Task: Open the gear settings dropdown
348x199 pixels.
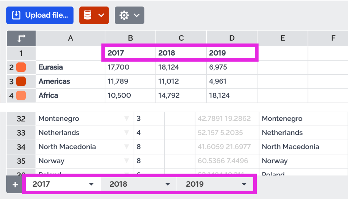Action: 130,15
